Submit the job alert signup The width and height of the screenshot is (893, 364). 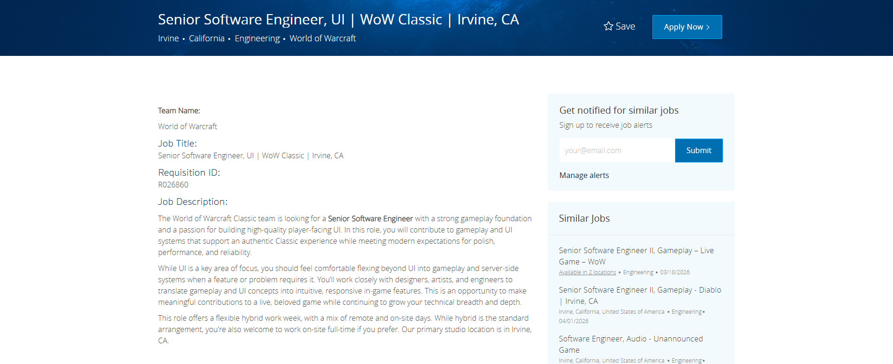(699, 150)
